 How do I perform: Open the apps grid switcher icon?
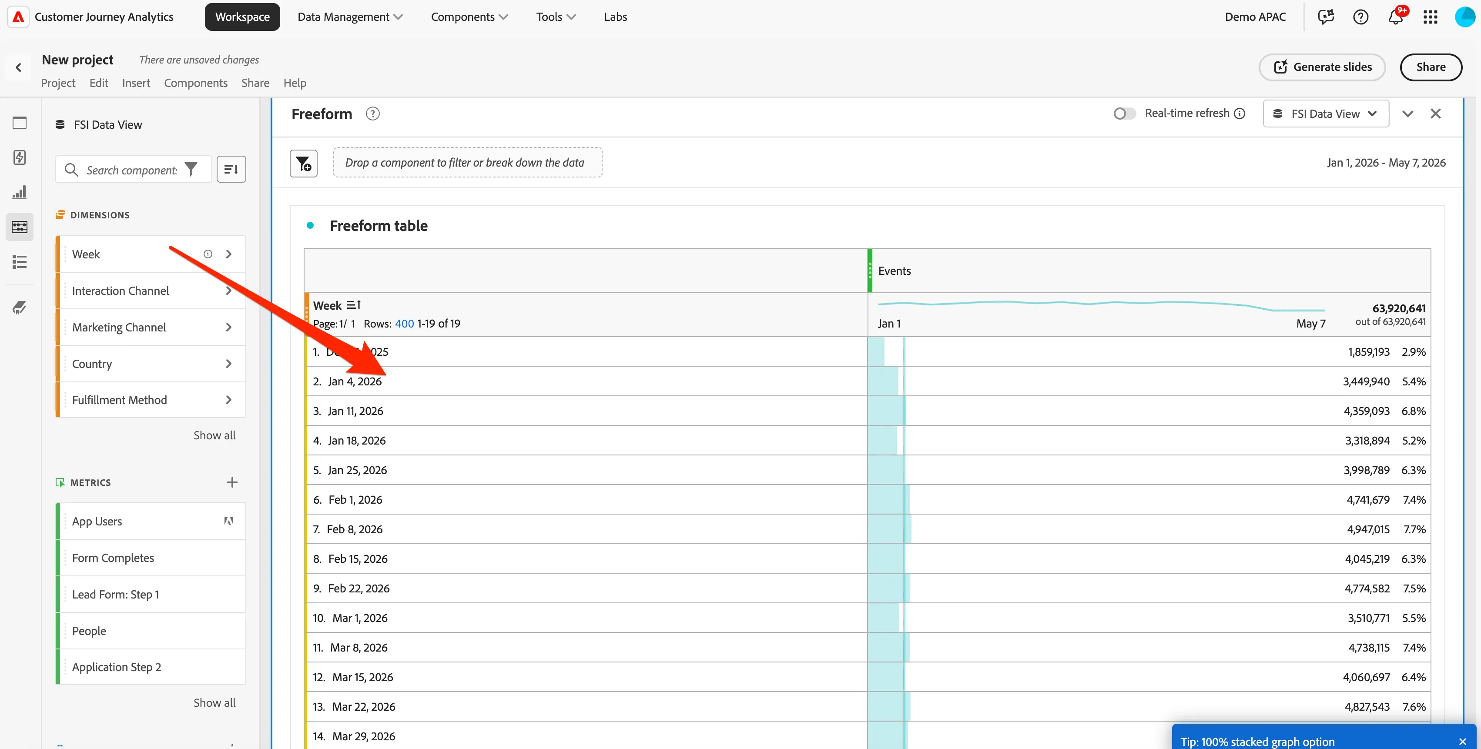(x=1431, y=17)
